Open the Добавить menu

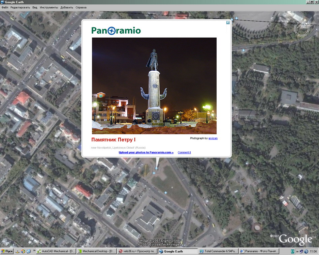(x=67, y=7)
